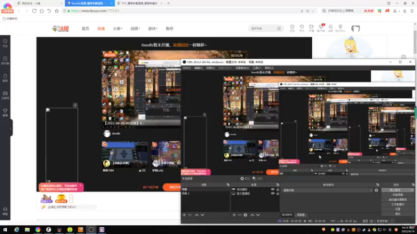Viewport: 417px width, 234px height.
Task: Move the selected scene up
Action: (197, 215)
